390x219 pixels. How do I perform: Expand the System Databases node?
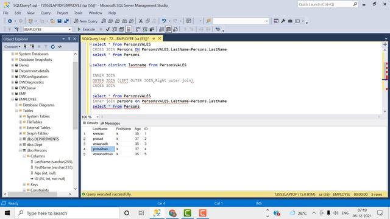pyautogui.click(x=12, y=54)
